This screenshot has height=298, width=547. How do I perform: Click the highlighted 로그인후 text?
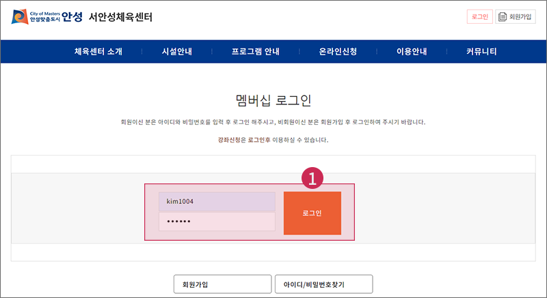(x=259, y=140)
